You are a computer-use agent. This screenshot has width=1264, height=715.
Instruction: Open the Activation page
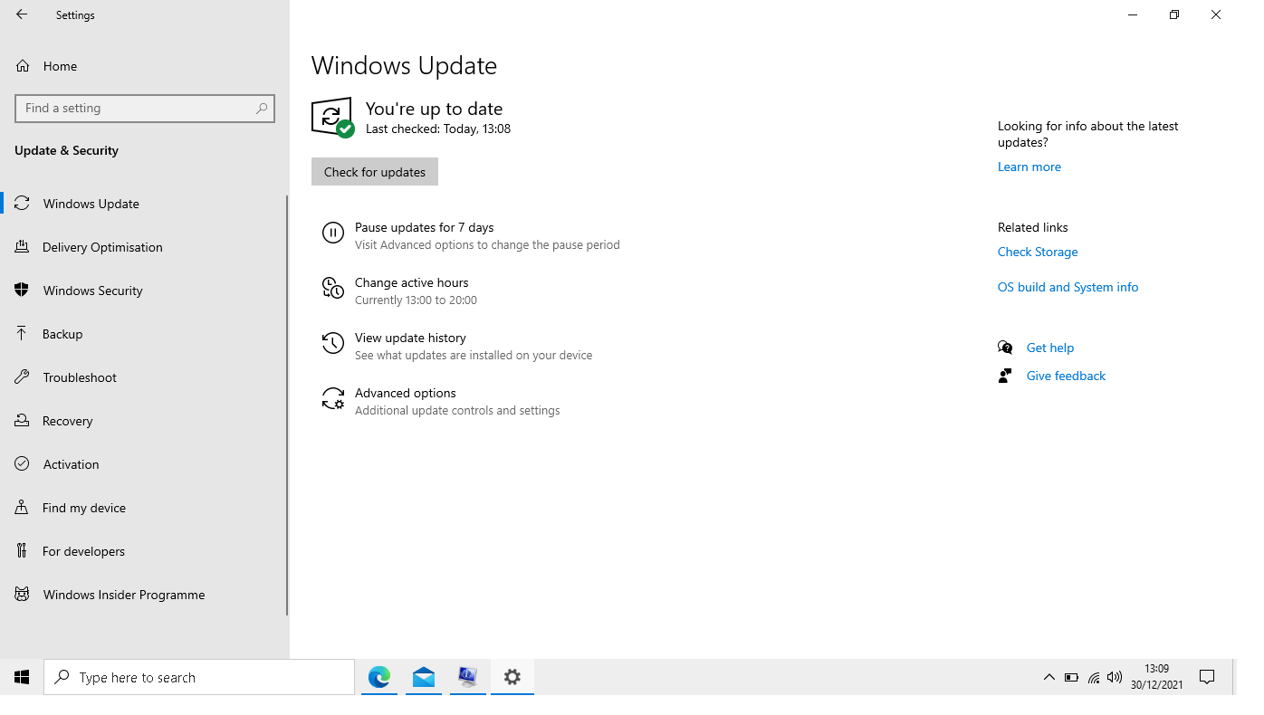coord(72,464)
